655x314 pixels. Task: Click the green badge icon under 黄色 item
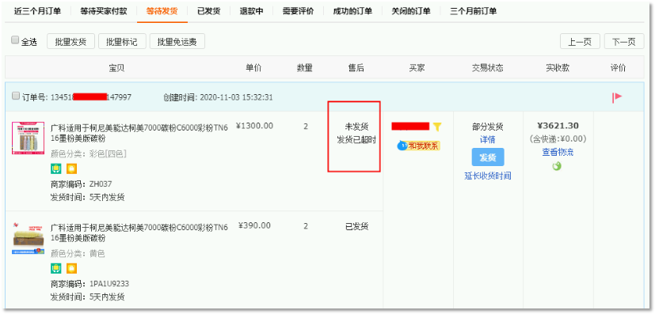pyautogui.click(x=55, y=268)
